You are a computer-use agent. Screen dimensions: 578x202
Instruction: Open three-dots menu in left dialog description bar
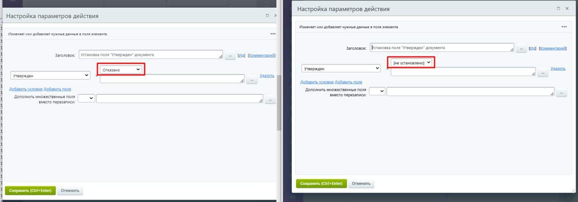[x=273, y=34]
